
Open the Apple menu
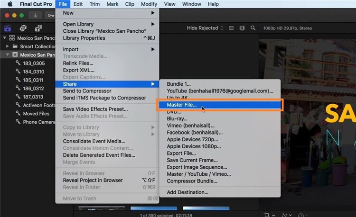[10, 4]
